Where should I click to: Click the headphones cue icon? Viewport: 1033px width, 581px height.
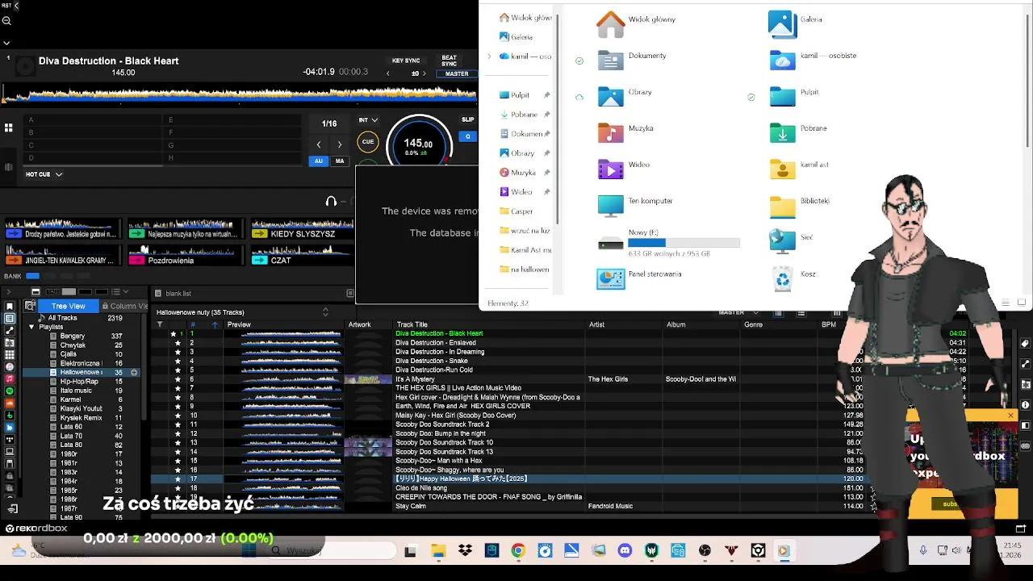click(x=331, y=201)
